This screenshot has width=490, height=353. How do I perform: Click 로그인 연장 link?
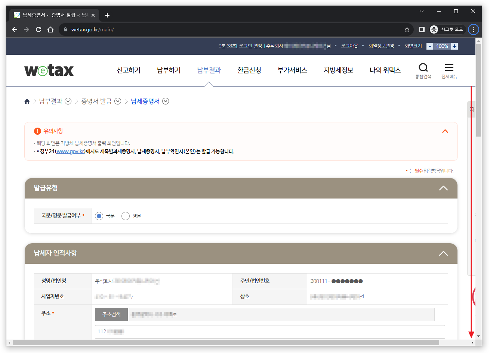pos(251,46)
